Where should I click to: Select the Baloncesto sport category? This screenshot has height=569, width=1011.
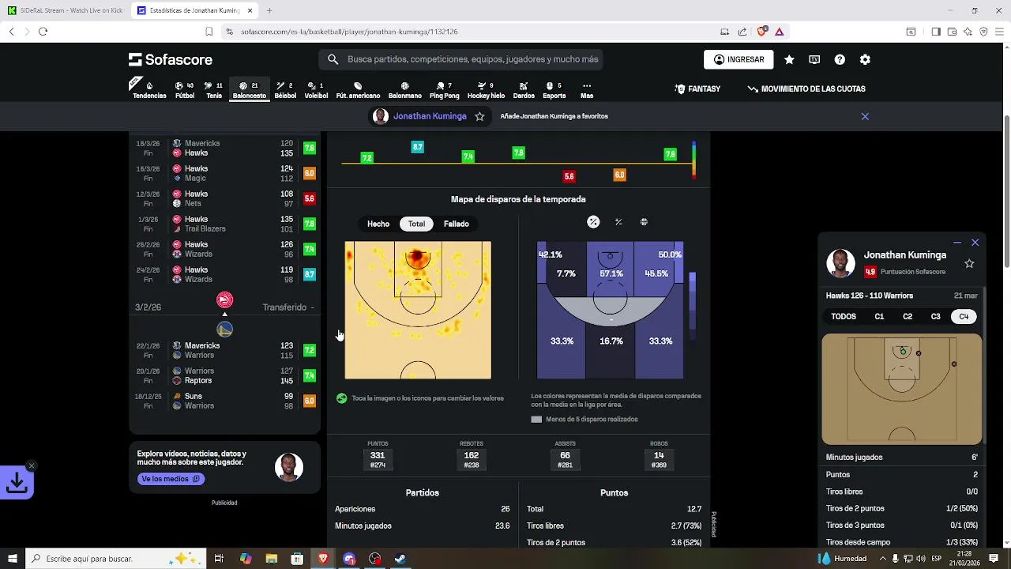point(250,89)
